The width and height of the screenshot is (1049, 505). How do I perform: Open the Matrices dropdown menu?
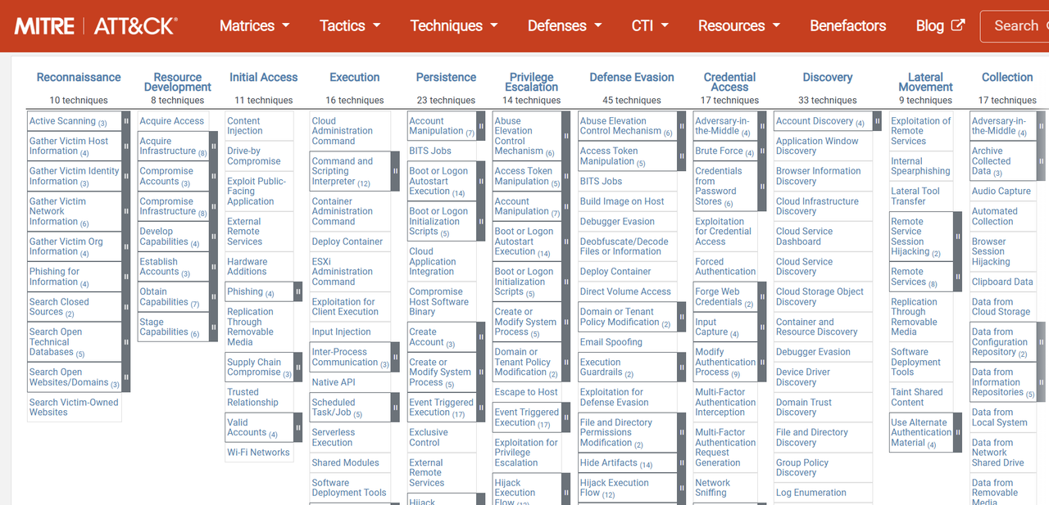pyautogui.click(x=254, y=25)
